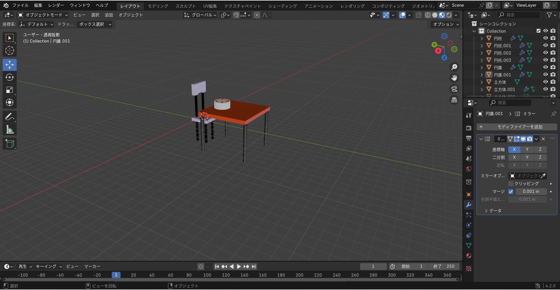
Task: Click モディファイアーを追加 button
Action: (516, 127)
